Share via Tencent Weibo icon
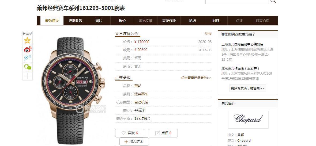 click(x=27, y=58)
